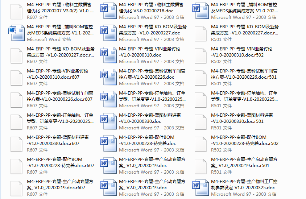Select Word icon of 生产物料工厂控制参数设定 file
306x199 pixels.
coord(200,188)
